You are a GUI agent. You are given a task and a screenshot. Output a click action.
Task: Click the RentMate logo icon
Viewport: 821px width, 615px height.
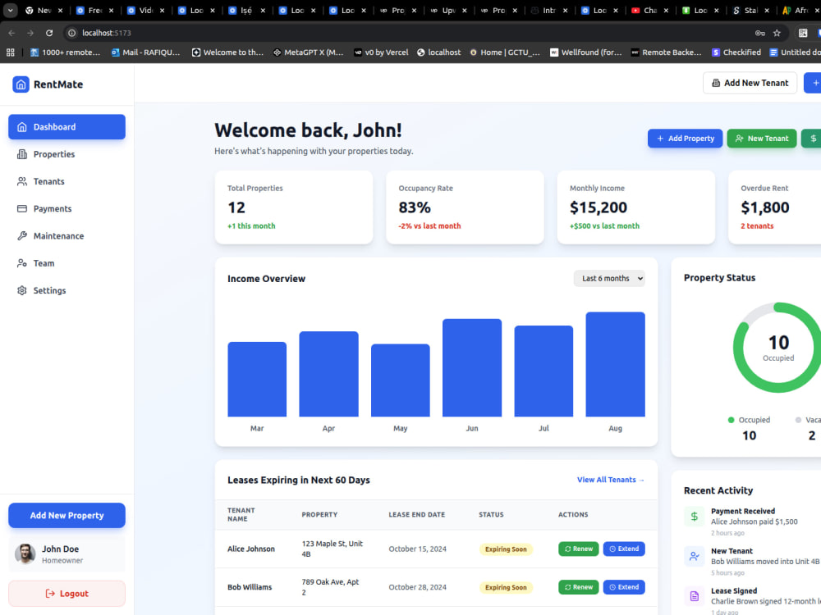[21, 84]
